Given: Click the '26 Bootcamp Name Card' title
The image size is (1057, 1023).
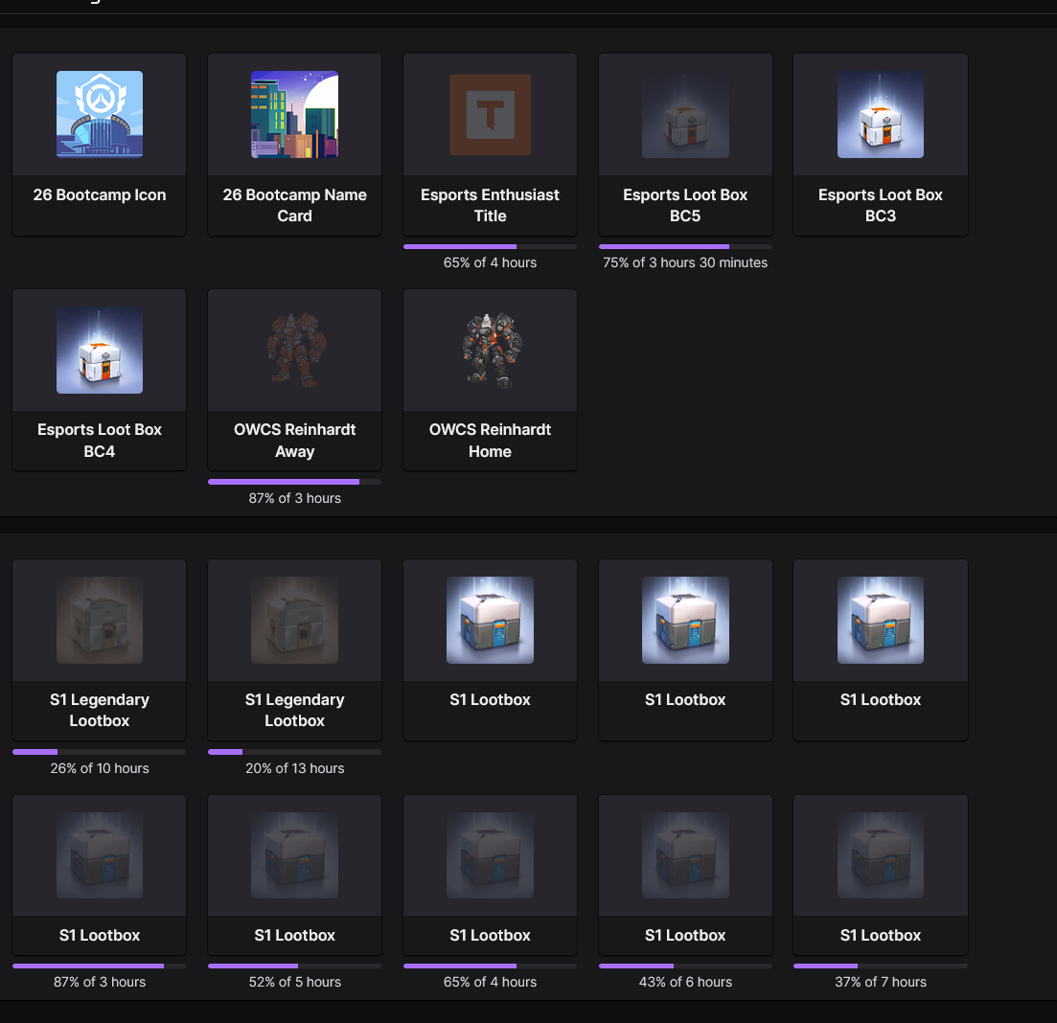Looking at the screenshot, I should 294,206.
